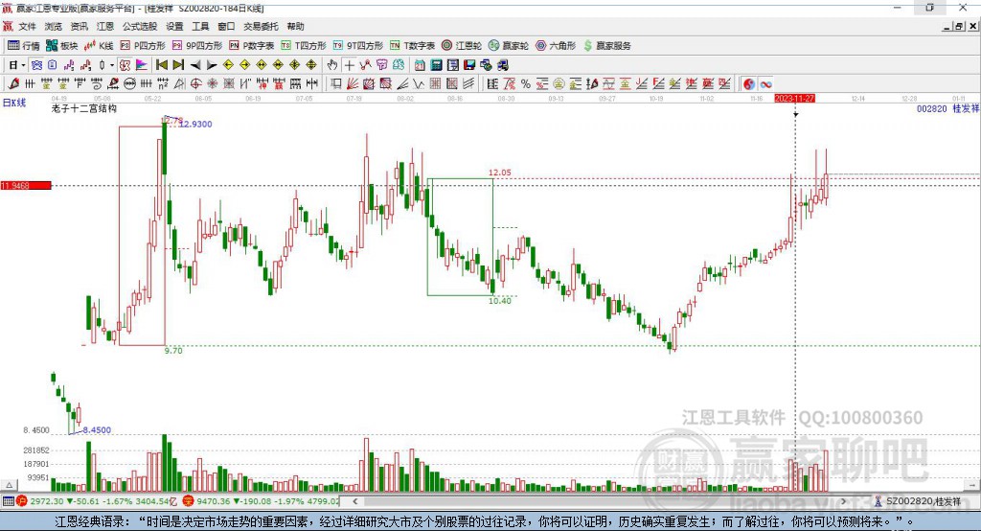Jump to last bar icon
Screen dimensions: 981x531
tap(178, 65)
